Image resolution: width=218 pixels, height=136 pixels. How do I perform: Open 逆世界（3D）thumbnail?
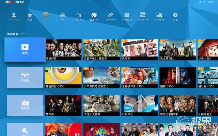pos(208,78)
